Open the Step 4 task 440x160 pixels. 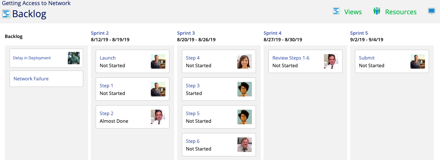pyautogui.click(x=193, y=58)
